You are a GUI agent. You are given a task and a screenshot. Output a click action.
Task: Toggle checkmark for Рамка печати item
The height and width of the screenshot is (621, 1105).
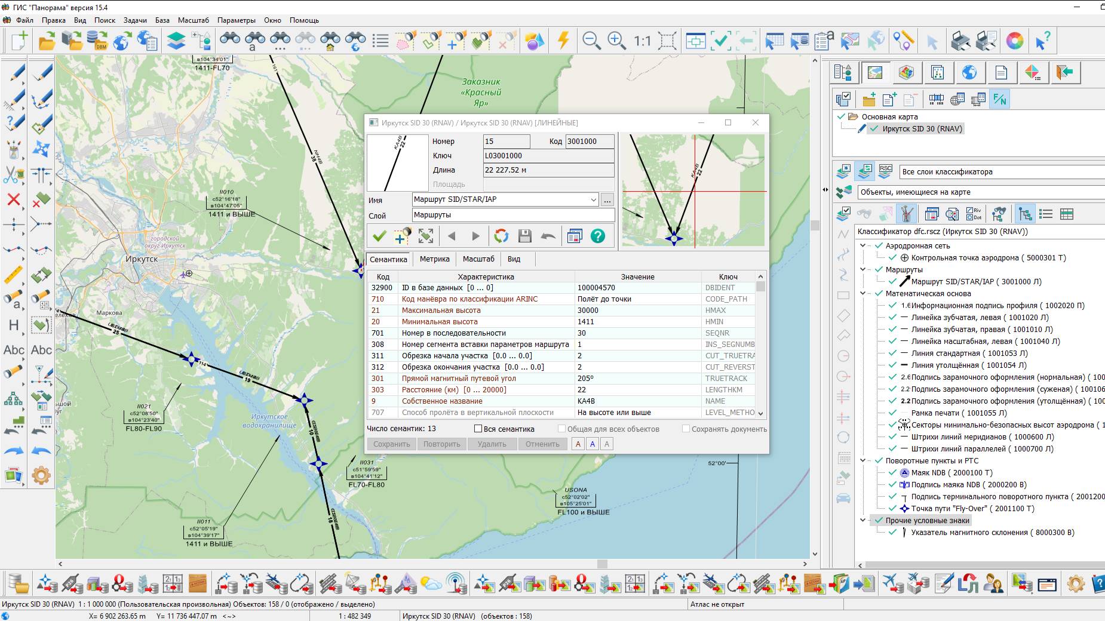(892, 413)
